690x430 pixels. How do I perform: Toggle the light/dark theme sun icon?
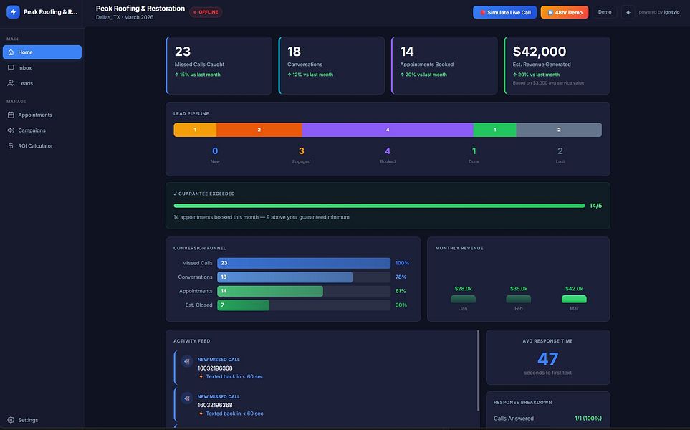coord(628,12)
